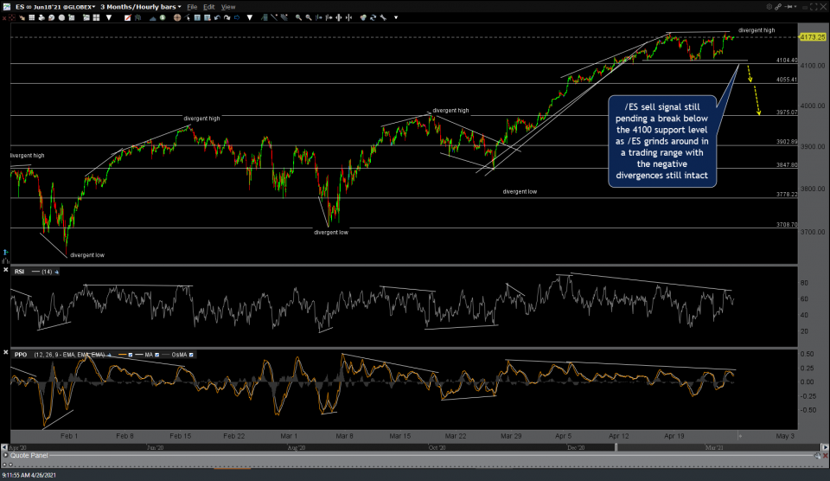Click the Apr 19 date axis label
This screenshot has height=481, width=830.
click(x=674, y=436)
